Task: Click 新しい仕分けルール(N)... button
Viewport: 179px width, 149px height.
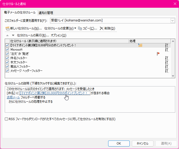Action: 24,28
